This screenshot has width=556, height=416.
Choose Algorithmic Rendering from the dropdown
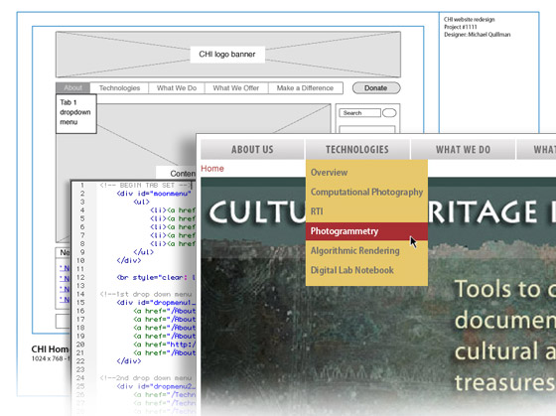(x=366, y=251)
